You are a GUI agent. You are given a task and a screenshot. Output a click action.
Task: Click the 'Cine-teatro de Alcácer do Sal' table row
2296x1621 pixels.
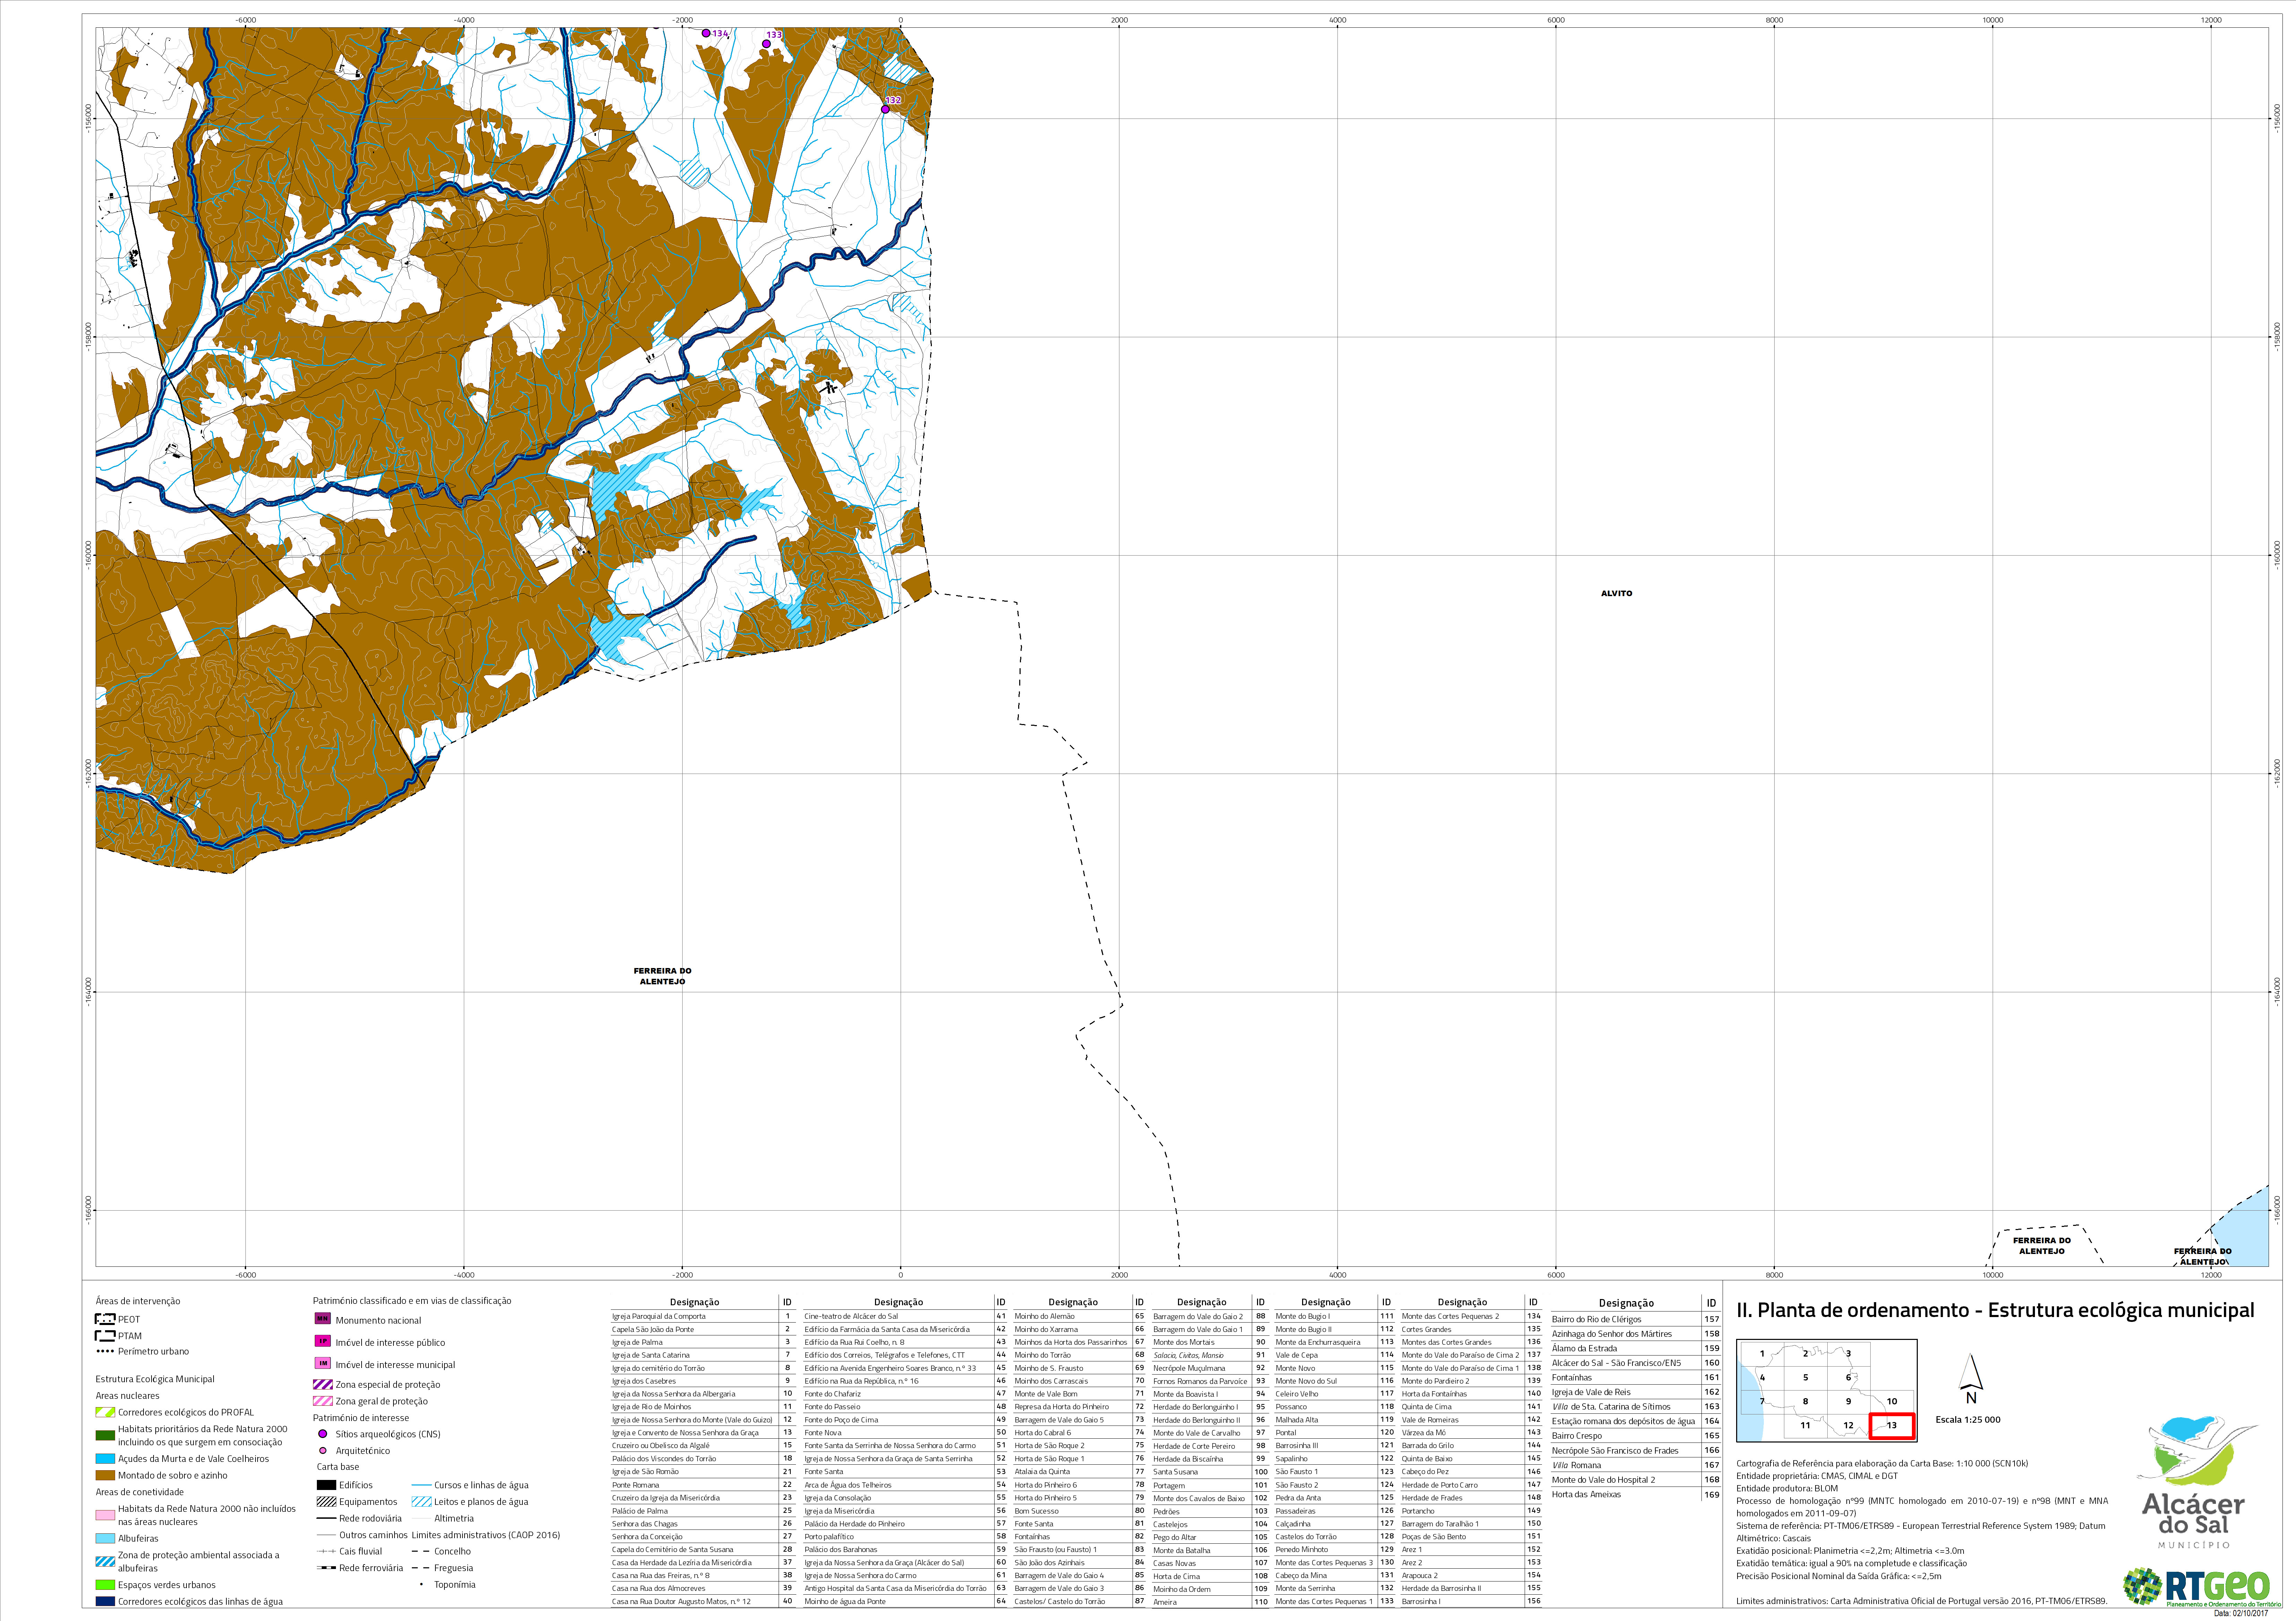click(905, 1316)
